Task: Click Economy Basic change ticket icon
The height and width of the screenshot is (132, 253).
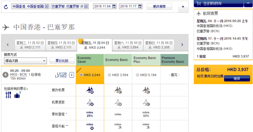Action: click(x=118, y=90)
